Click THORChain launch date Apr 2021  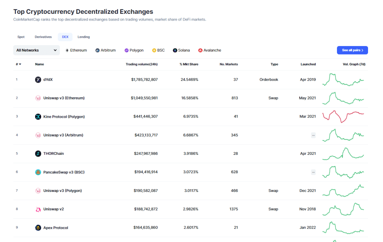tap(308, 154)
